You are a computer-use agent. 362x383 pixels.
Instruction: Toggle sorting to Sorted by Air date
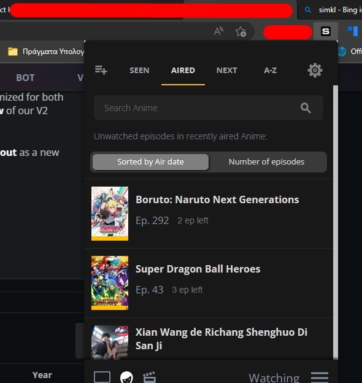coord(150,161)
